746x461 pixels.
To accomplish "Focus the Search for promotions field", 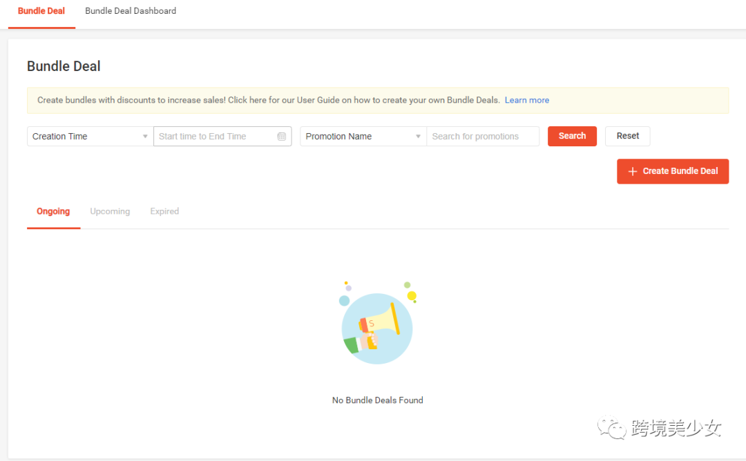I will pyautogui.click(x=483, y=137).
